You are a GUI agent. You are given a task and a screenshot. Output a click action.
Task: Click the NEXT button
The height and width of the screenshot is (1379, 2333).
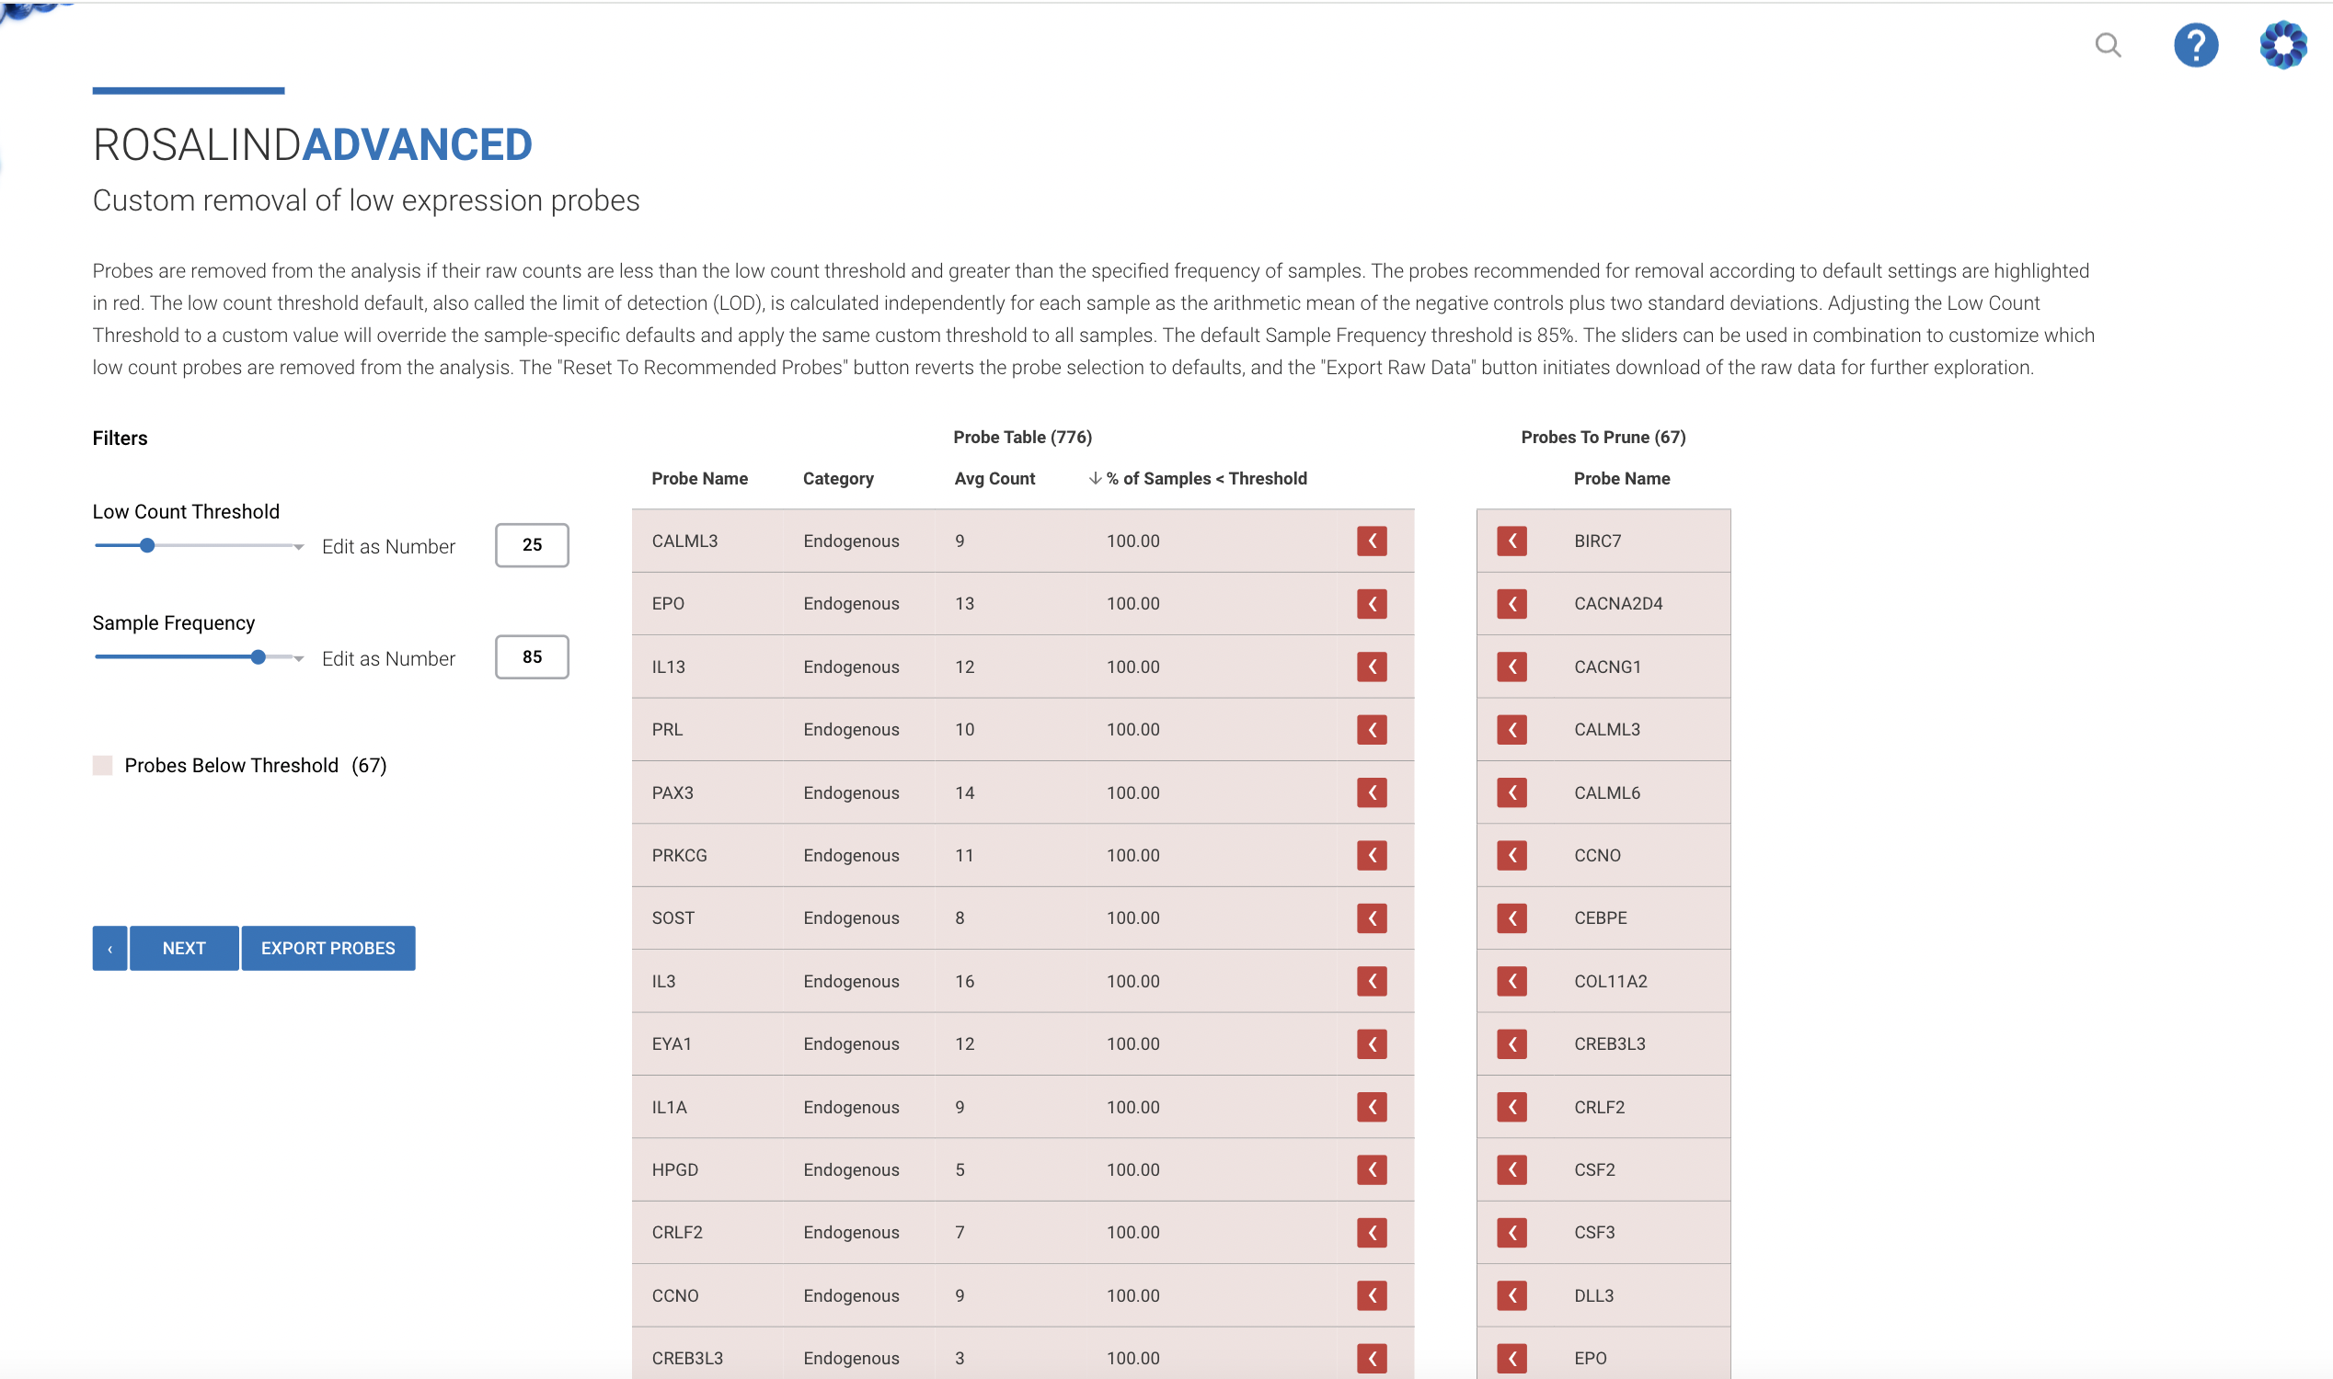(x=184, y=948)
